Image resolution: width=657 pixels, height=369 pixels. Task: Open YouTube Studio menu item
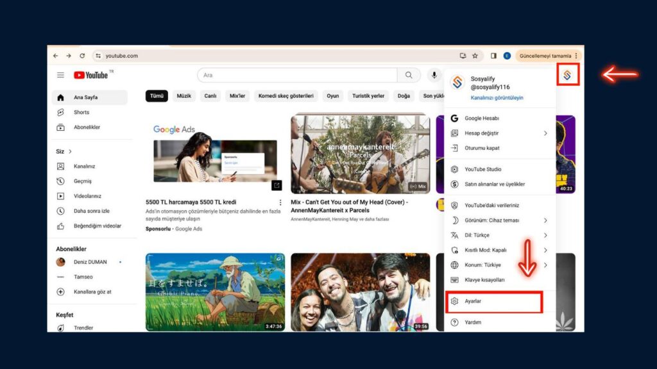[x=500, y=169]
